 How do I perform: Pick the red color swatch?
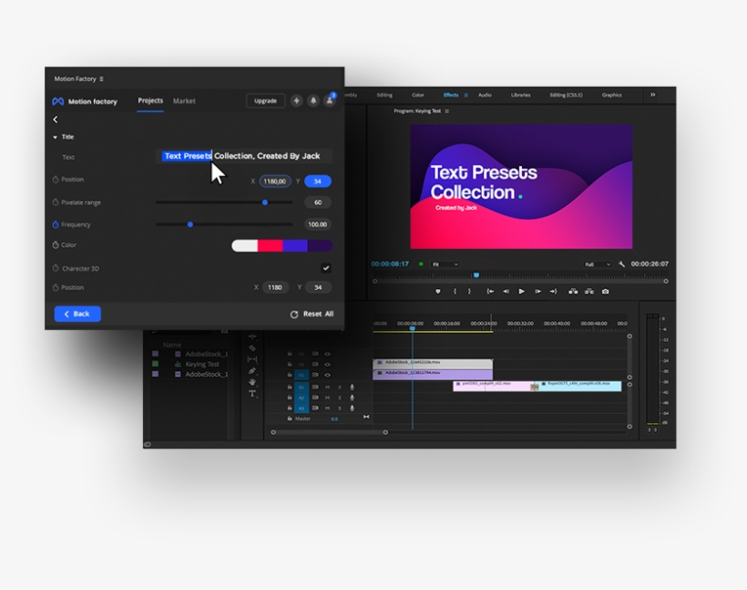point(270,245)
